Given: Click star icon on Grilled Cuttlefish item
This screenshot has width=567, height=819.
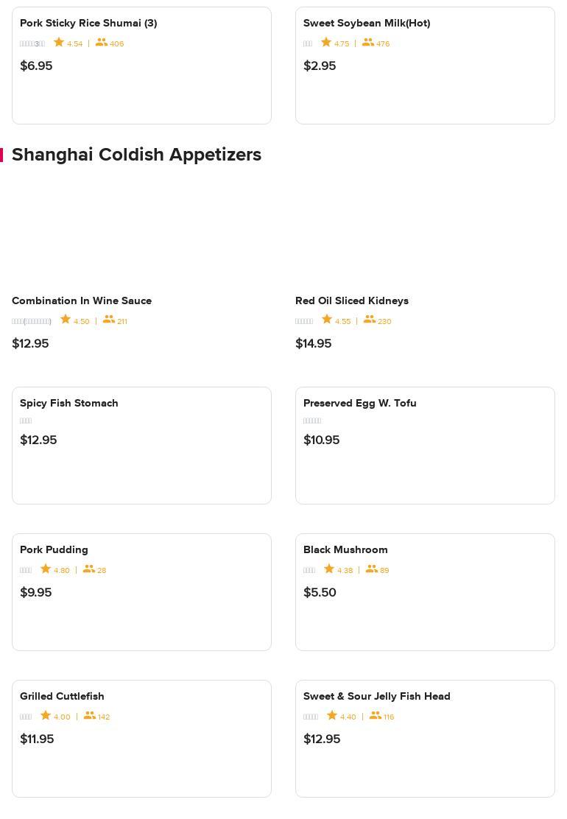Looking at the screenshot, I should click(x=46, y=715).
